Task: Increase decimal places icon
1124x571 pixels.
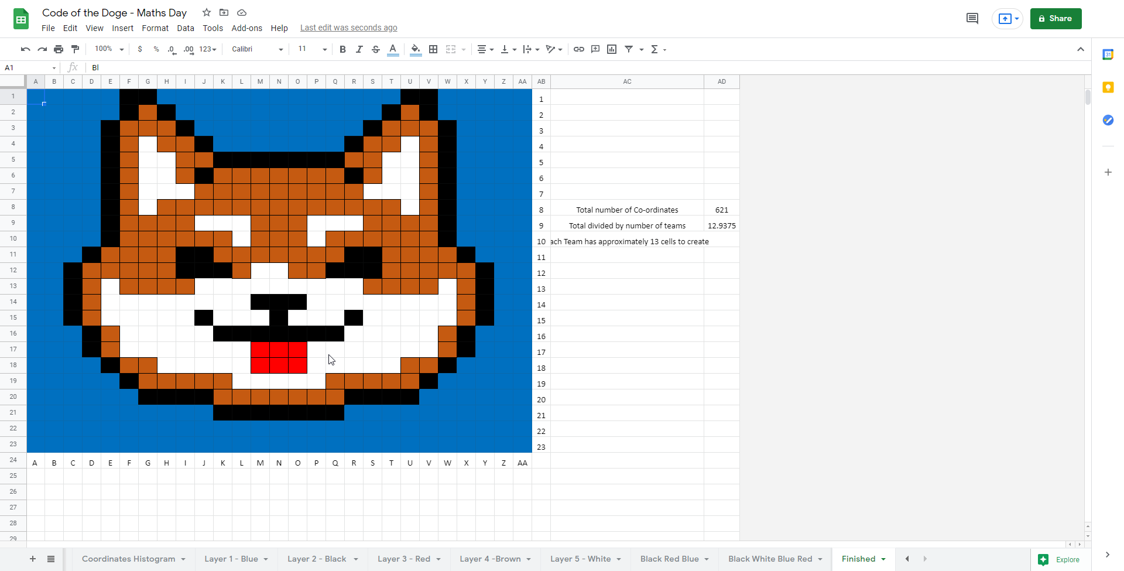Action: click(x=189, y=49)
